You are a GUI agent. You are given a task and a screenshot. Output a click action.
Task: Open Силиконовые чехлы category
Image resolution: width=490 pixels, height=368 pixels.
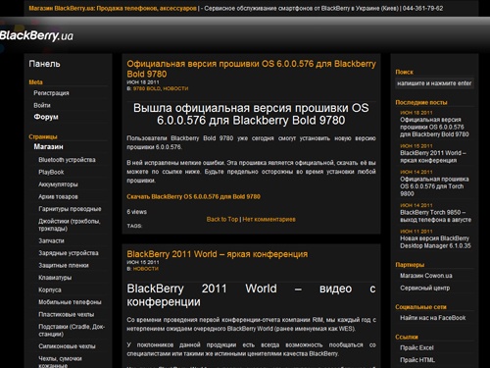(x=67, y=346)
